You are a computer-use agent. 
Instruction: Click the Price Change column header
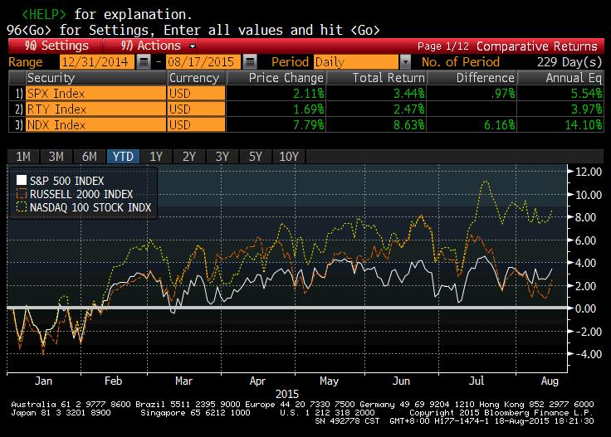pos(276,78)
